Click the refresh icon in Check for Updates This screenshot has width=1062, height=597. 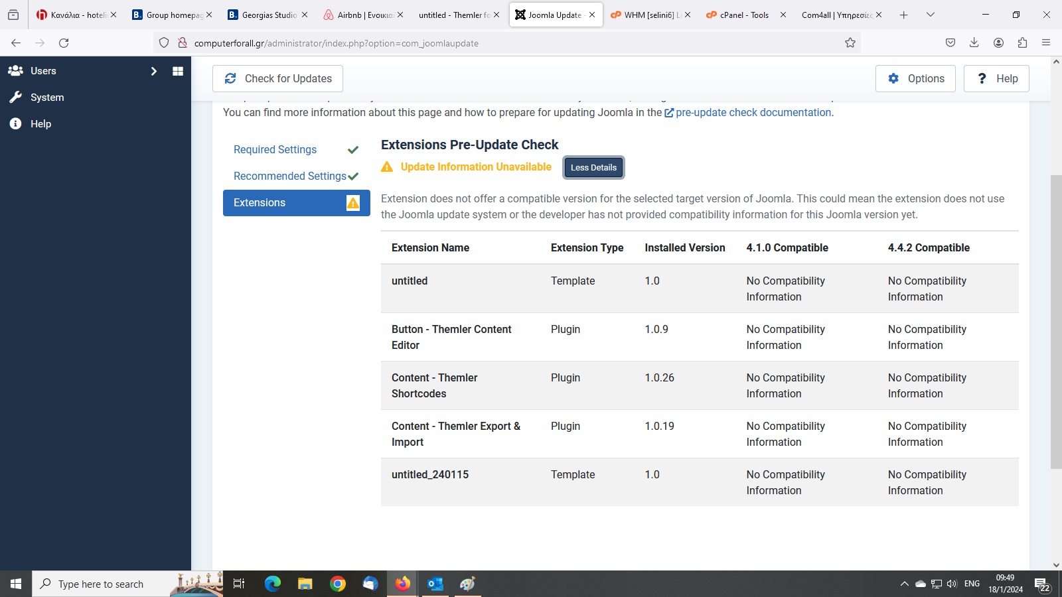[x=230, y=78]
